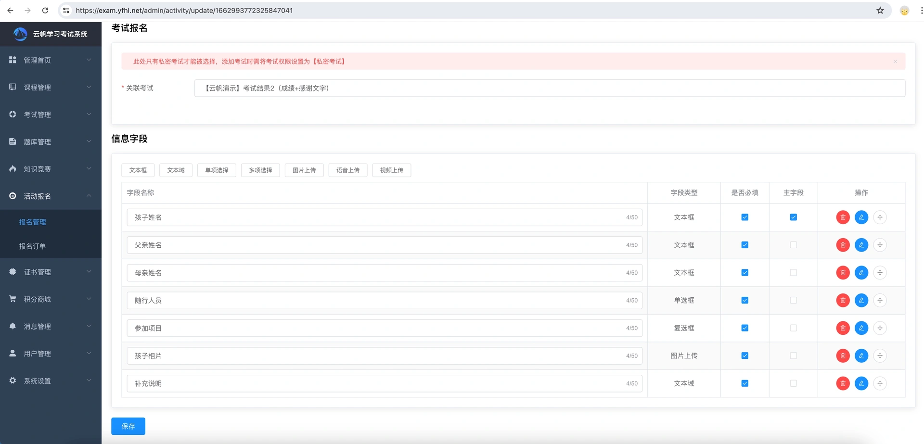Open 报名管理 submenu item
Image resolution: width=924 pixels, height=444 pixels.
(x=51, y=222)
